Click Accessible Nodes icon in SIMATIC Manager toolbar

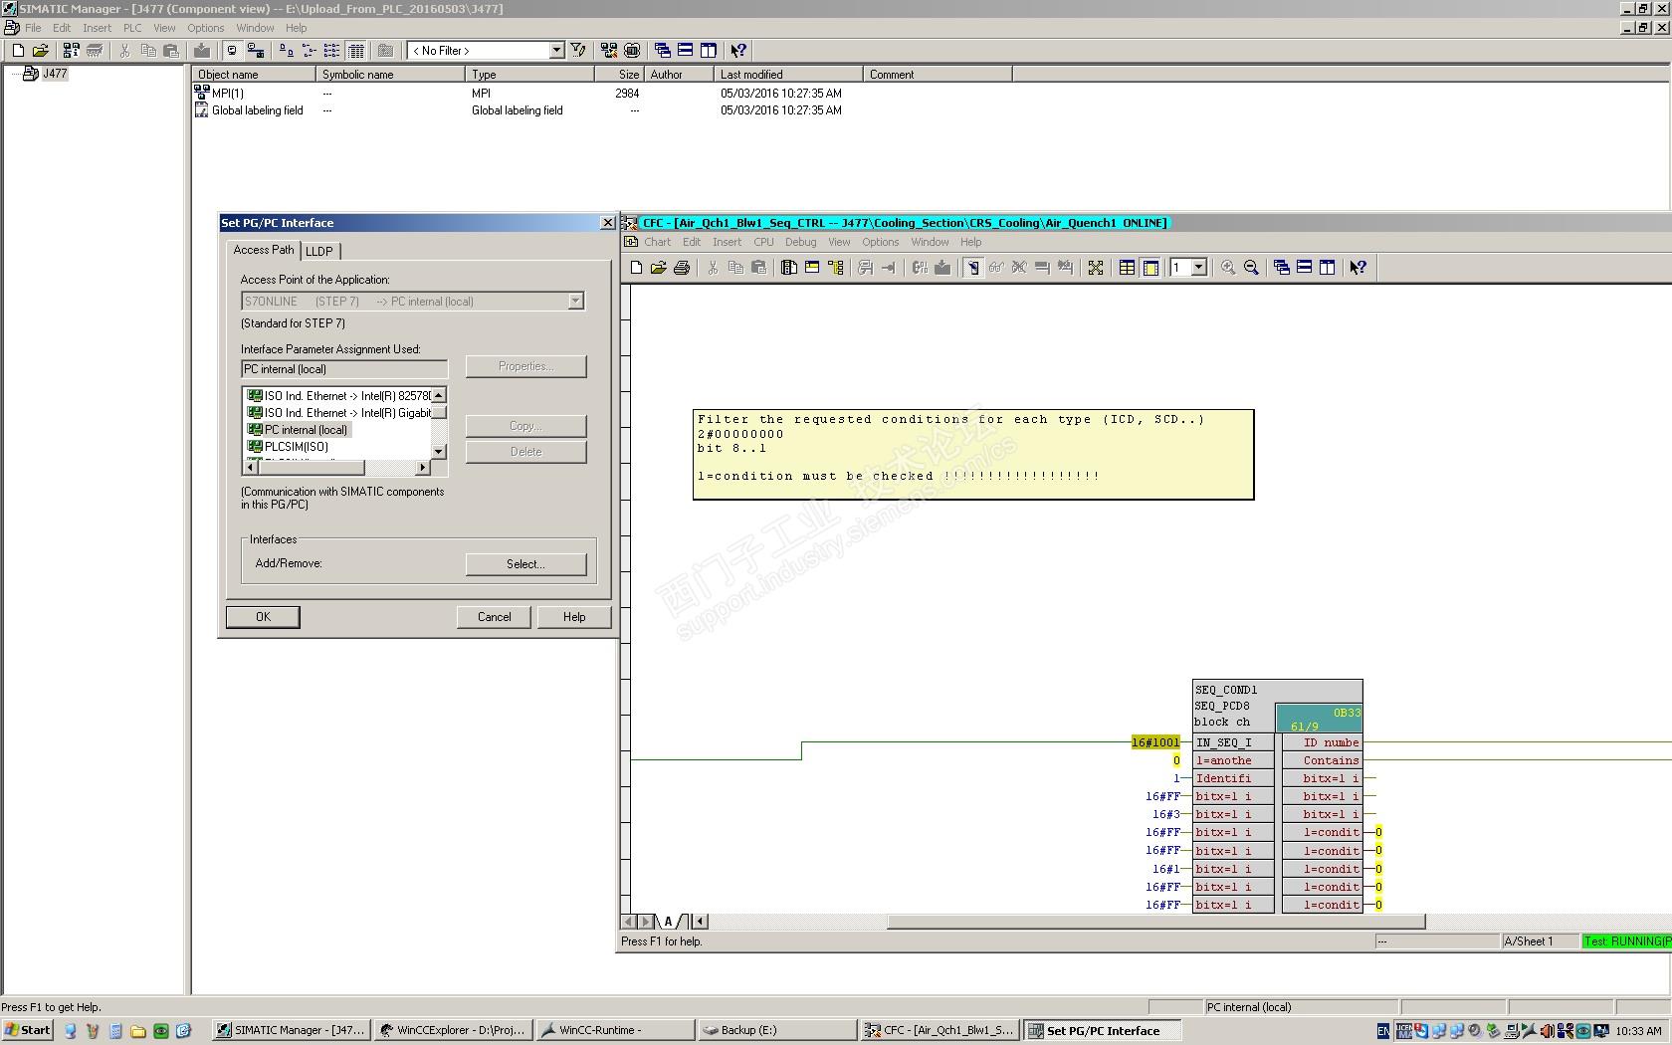71,51
